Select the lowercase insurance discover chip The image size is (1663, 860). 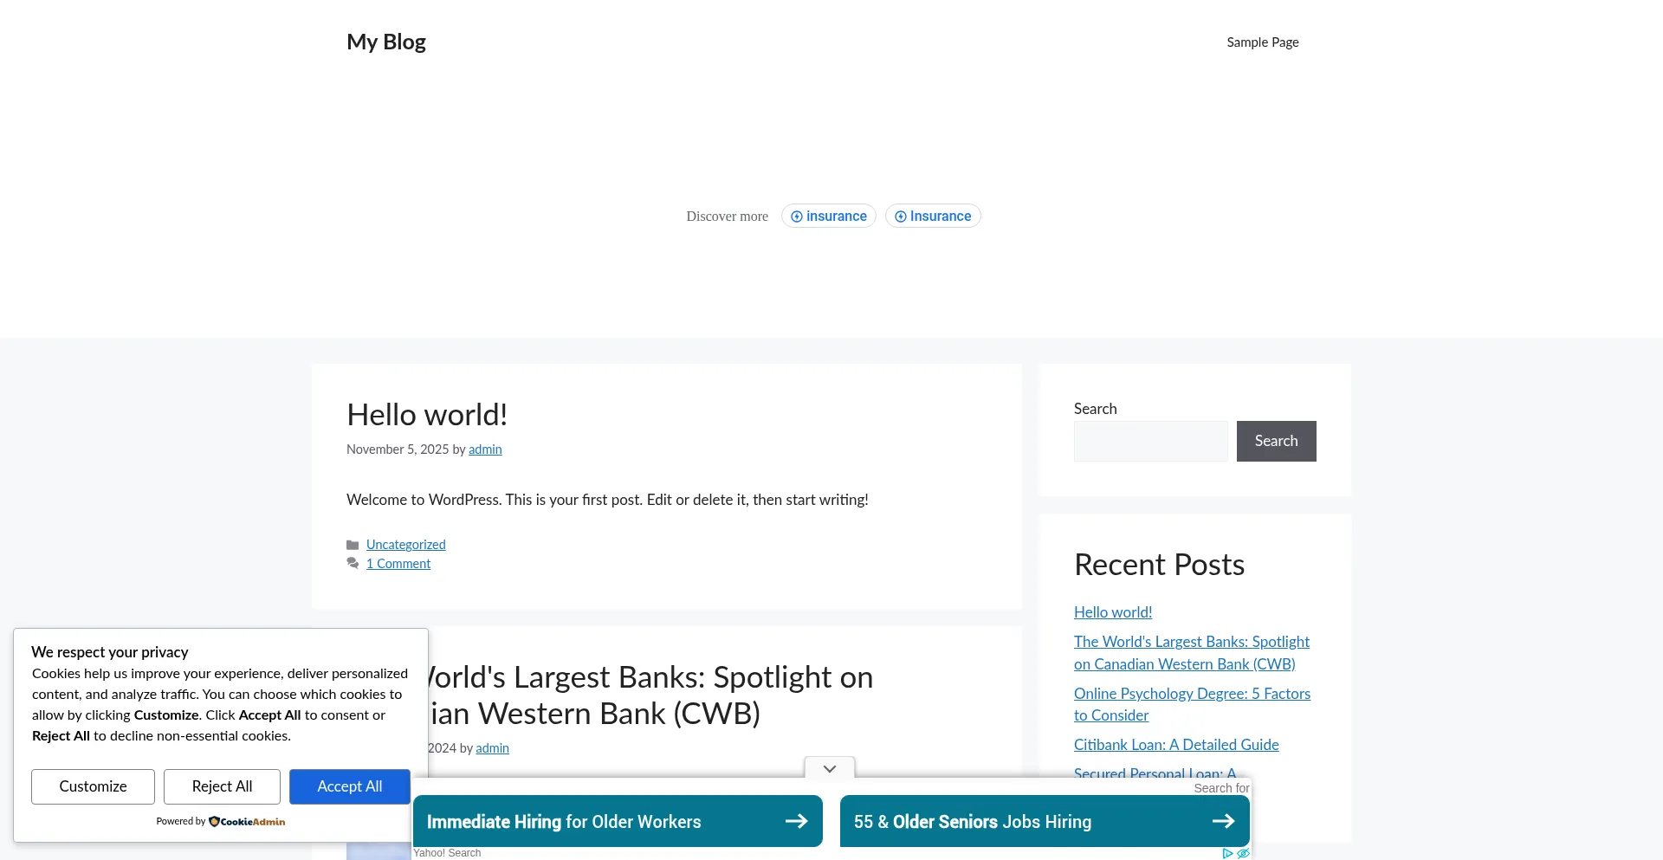(828, 217)
